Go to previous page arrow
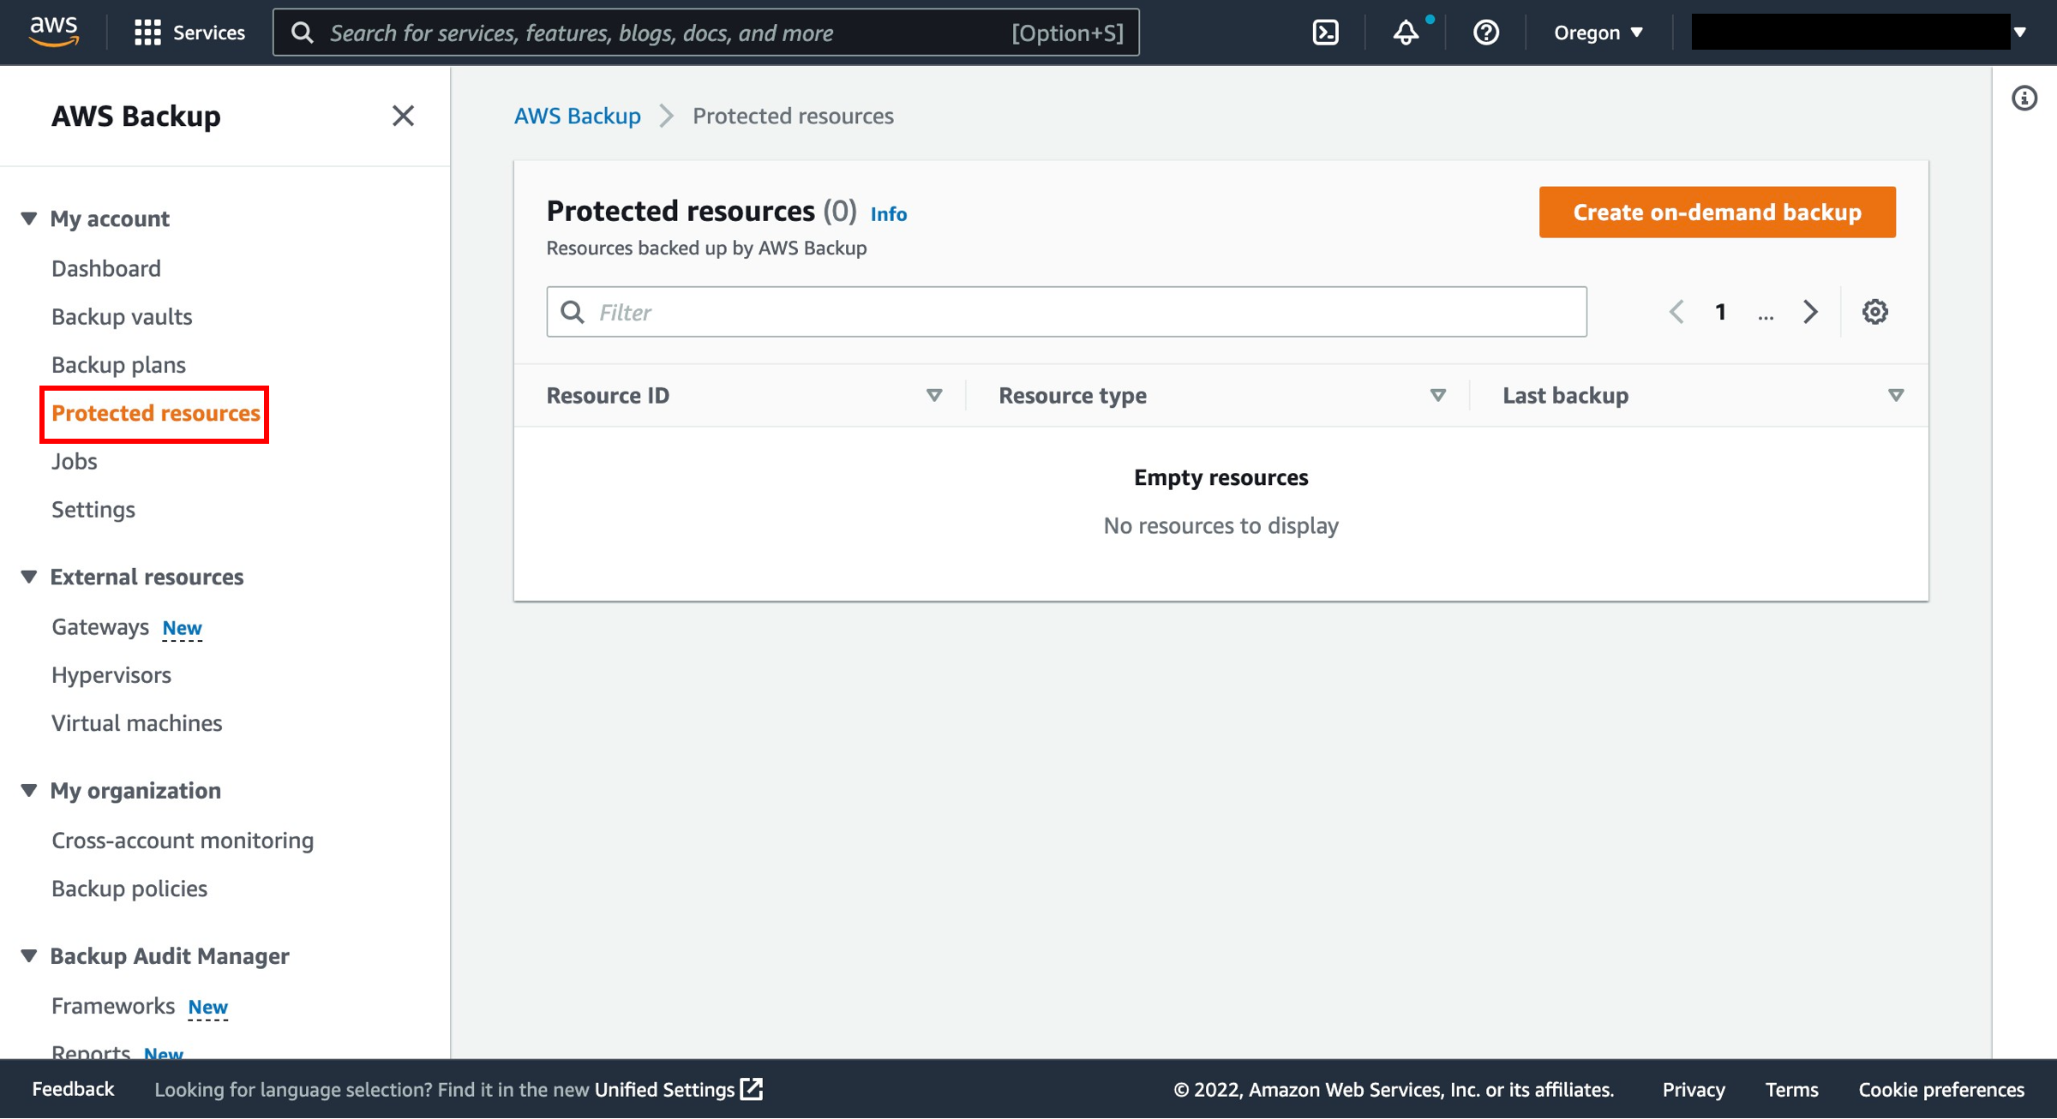 pyautogui.click(x=1676, y=312)
